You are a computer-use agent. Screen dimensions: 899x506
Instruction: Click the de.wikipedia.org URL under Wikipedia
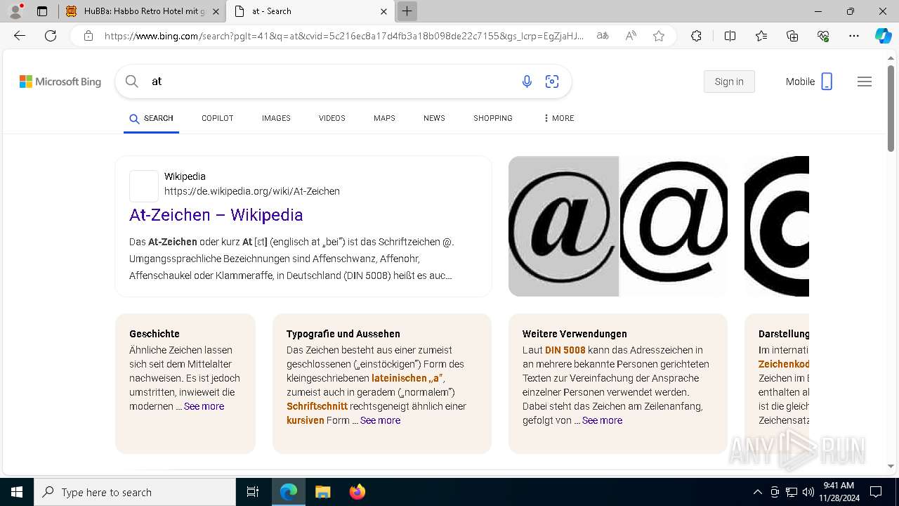click(x=252, y=191)
